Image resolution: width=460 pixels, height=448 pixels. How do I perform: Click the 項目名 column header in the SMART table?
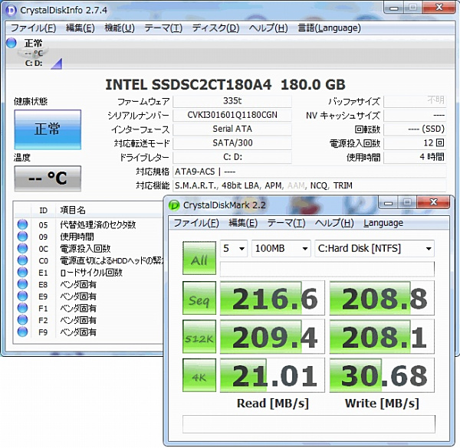(x=73, y=210)
